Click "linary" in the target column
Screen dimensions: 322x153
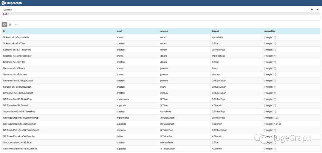point(215,68)
